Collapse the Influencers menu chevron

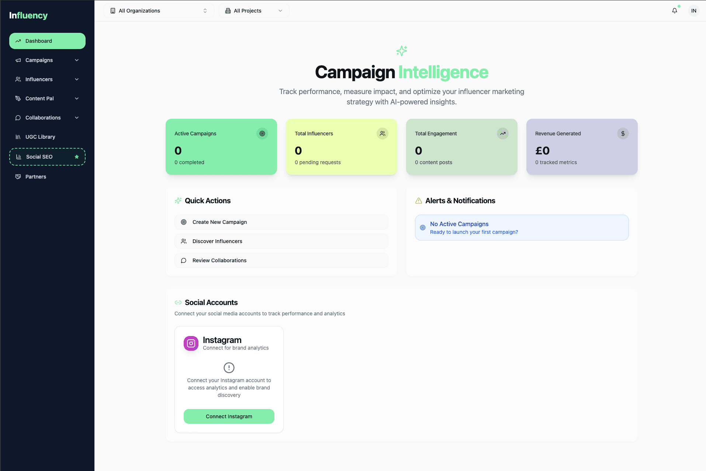coord(76,79)
